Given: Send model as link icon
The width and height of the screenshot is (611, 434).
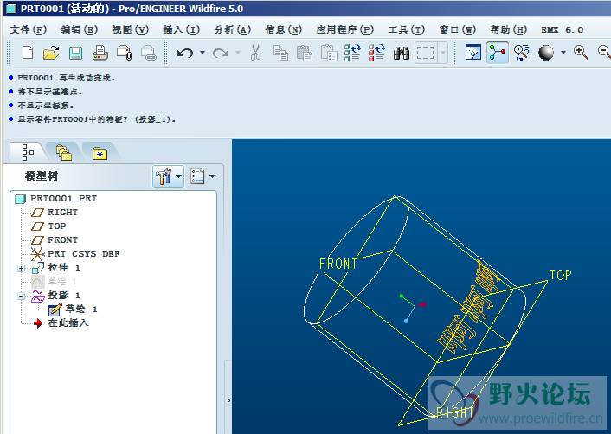Looking at the screenshot, I should point(149,53).
